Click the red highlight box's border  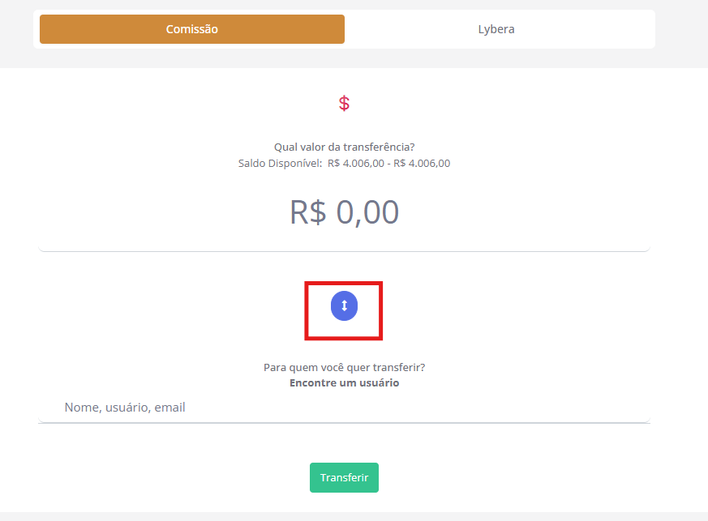[306, 310]
